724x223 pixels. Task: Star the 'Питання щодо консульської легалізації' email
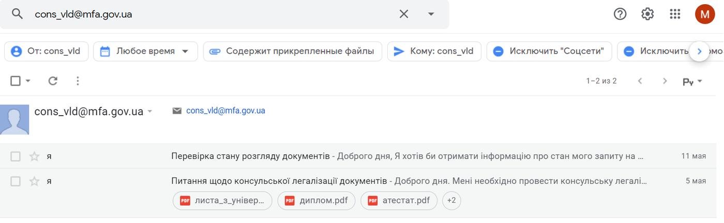click(34, 181)
